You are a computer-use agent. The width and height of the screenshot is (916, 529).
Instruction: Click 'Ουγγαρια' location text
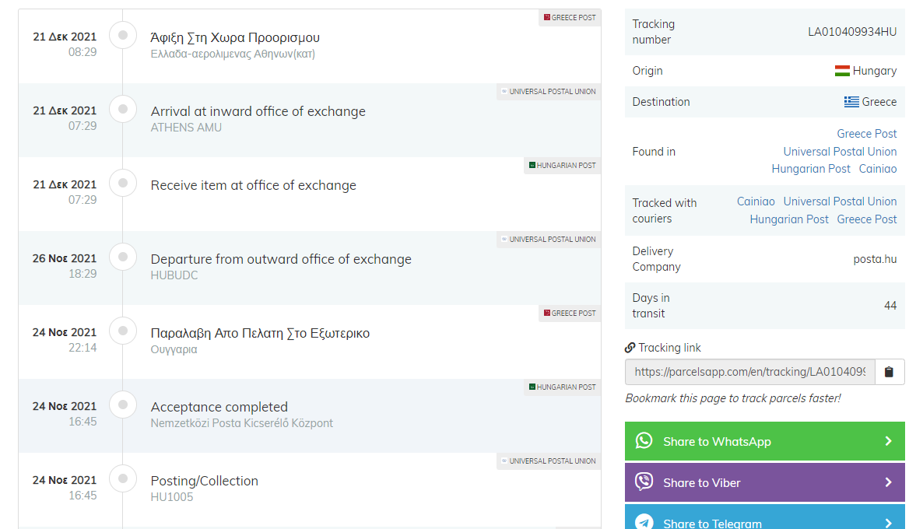(174, 349)
